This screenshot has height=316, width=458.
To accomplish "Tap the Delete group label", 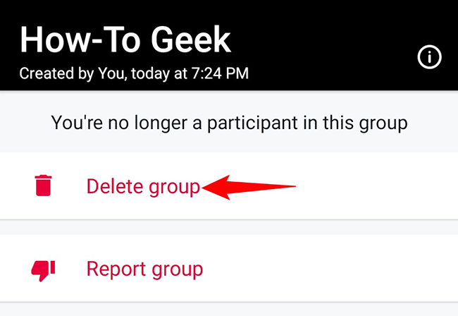I will [x=143, y=186].
